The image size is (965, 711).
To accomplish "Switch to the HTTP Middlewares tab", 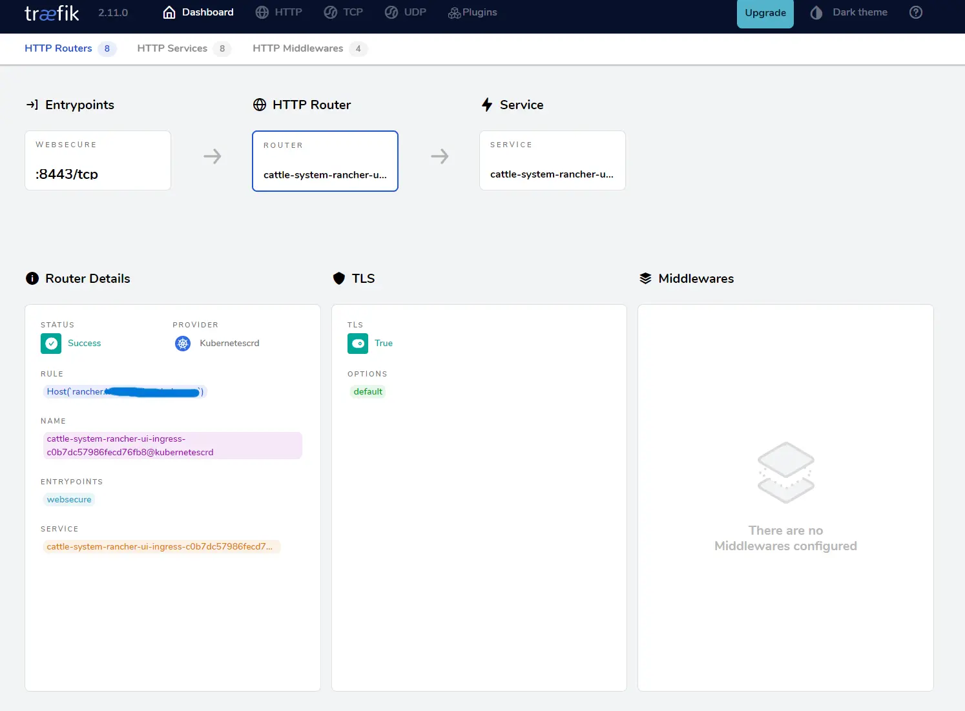I will click(x=298, y=48).
